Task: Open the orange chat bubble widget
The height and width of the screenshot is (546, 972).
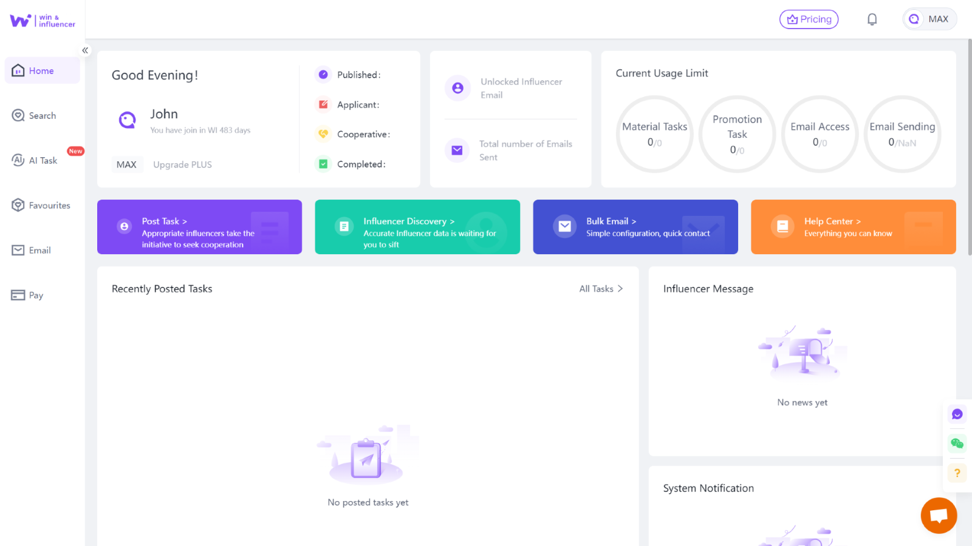Action: [x=939, y=515]
